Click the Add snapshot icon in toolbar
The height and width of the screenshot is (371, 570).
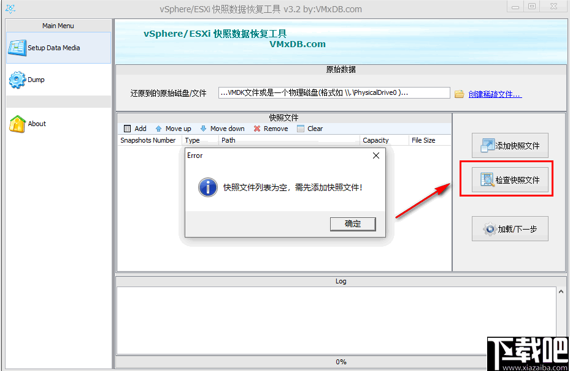click(127, 129)
